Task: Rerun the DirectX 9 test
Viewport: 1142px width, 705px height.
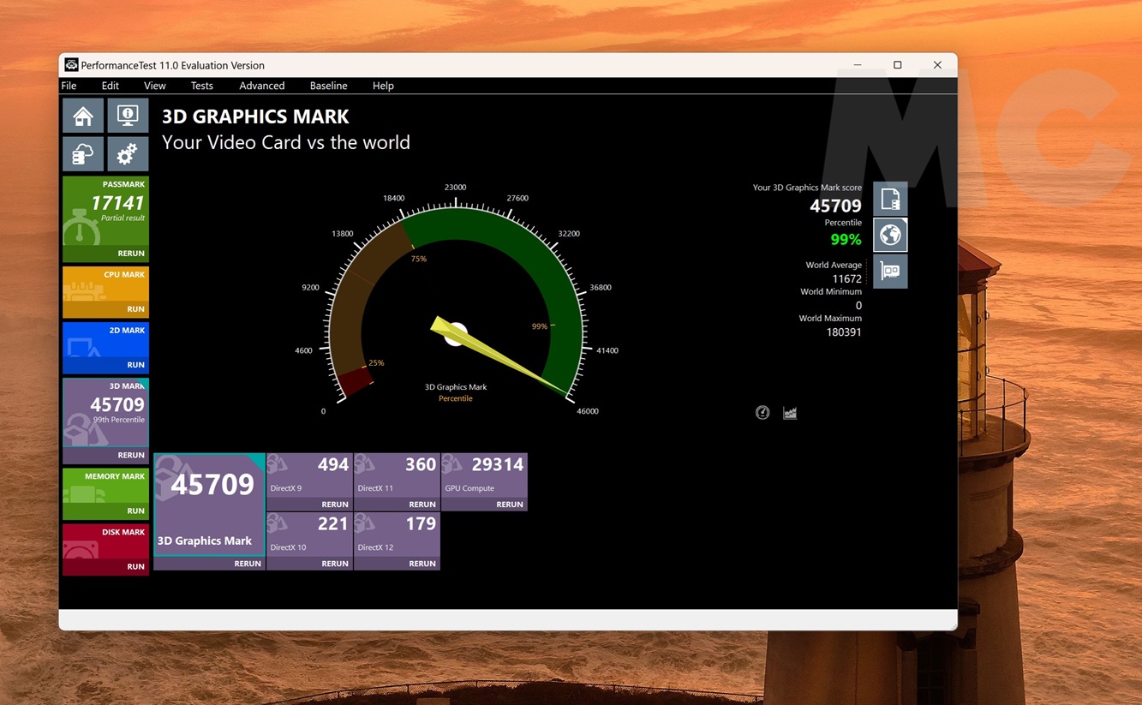Action: pyautogui.click(x=334, y=505)
